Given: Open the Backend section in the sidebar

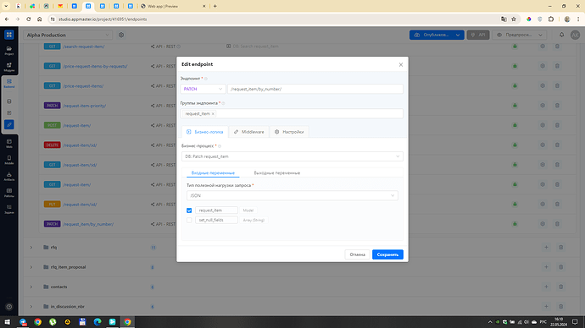Looking at the screenshot, I should tap(9, 84).
